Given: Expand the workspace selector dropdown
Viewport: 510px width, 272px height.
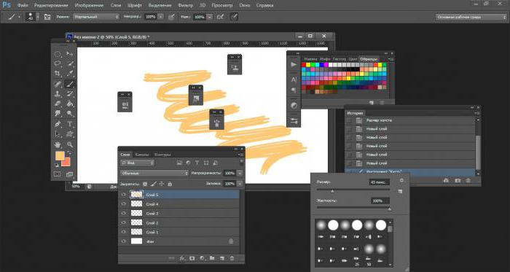Looking at the screenshot, I should [x=471, y=18].
